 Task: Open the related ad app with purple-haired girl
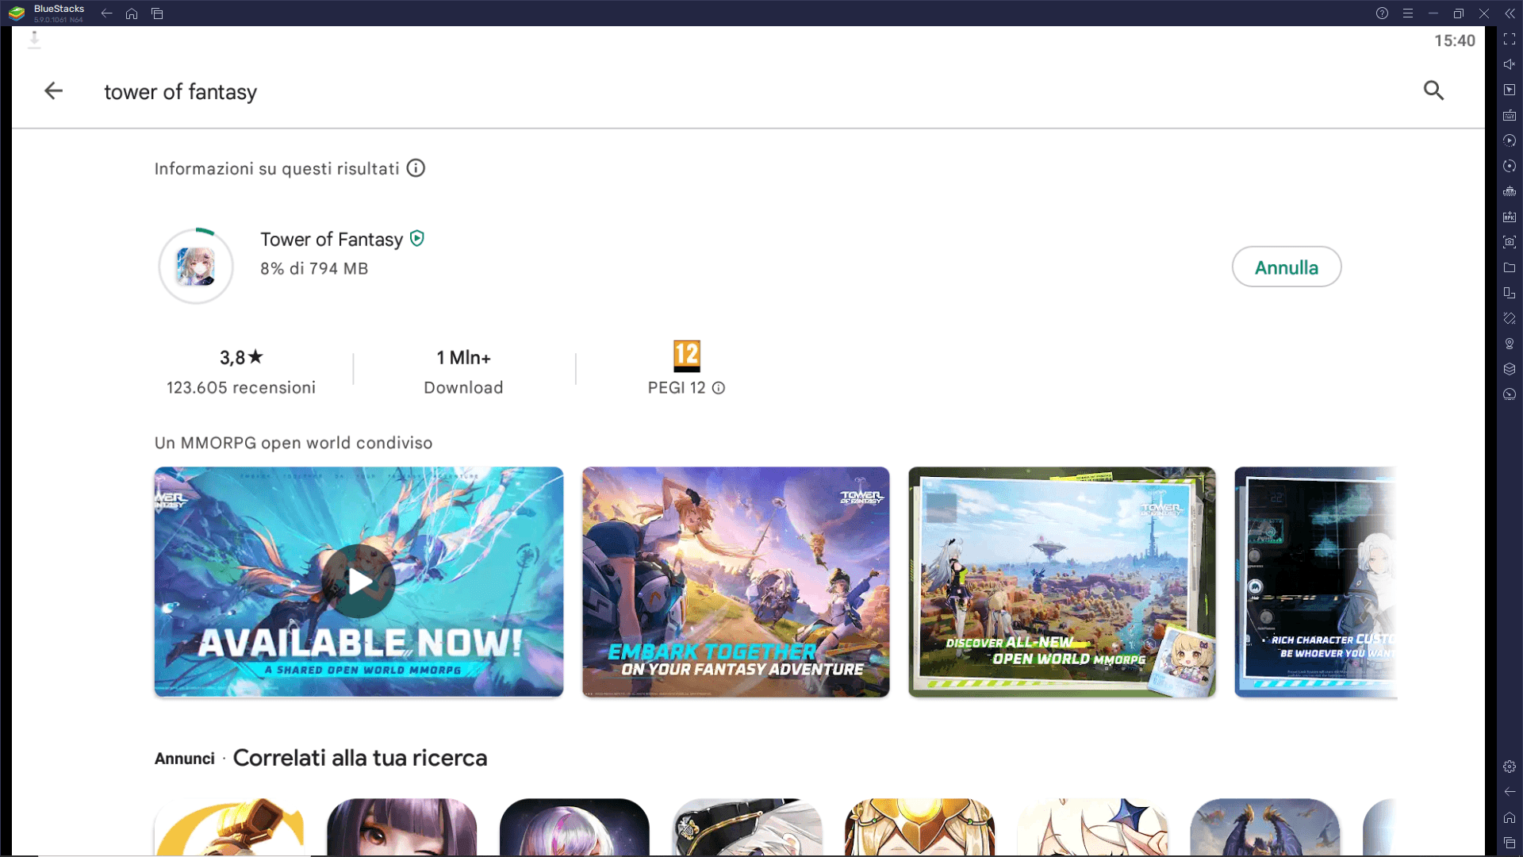[x=401, y=827]
